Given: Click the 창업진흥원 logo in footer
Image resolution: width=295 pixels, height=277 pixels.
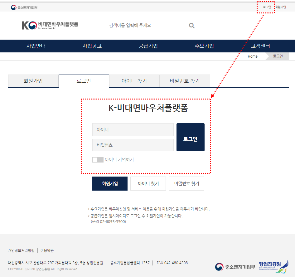Looking at the screenshot, I should click(273, 266).
